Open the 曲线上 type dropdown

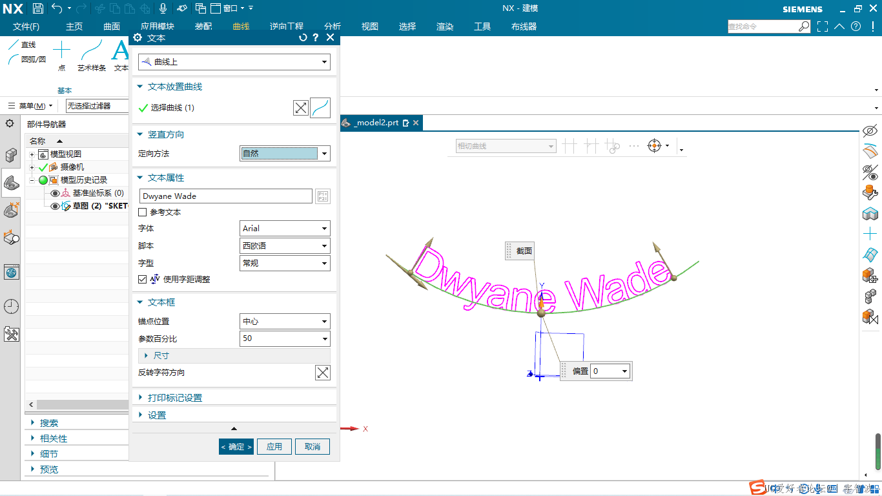coord(234,62)
